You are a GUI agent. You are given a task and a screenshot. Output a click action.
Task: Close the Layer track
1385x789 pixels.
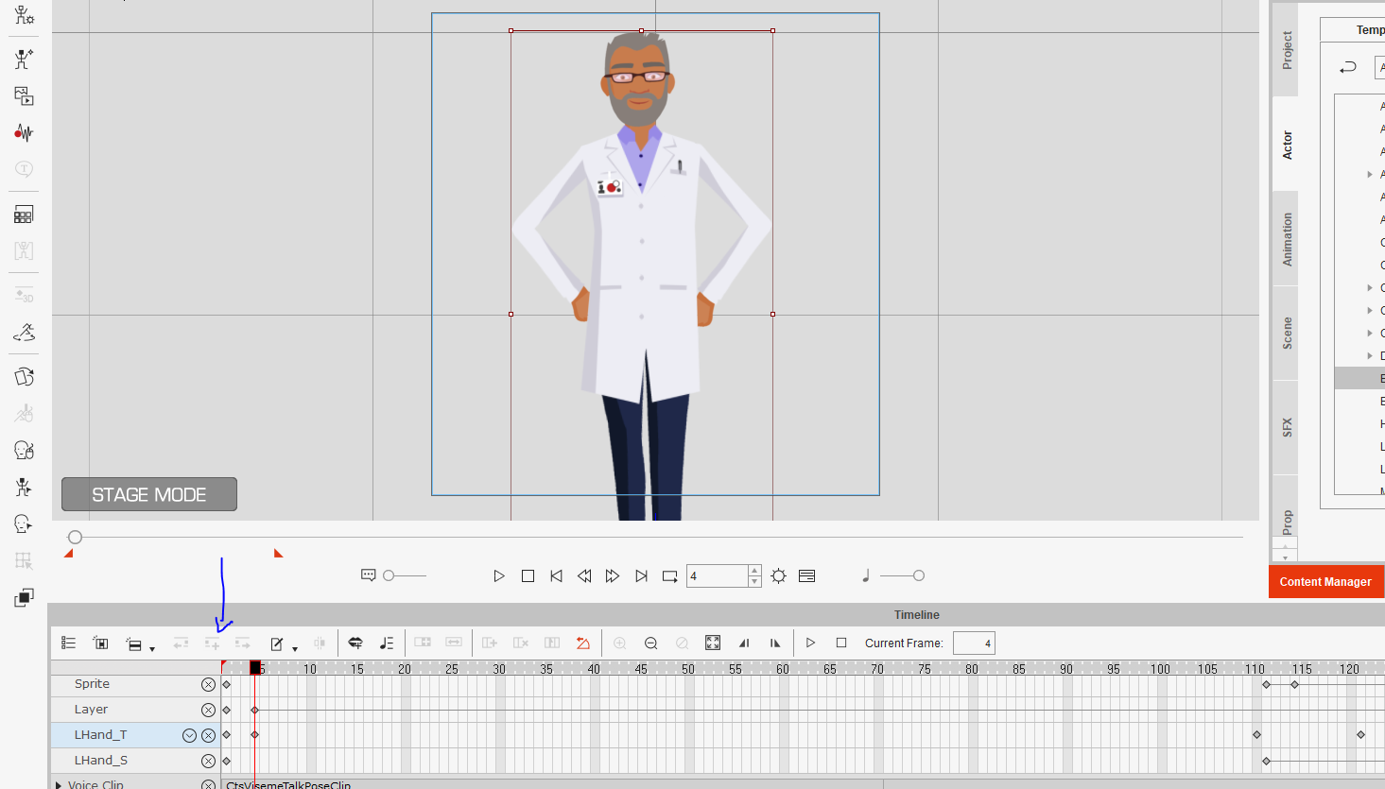tap(208, 710)
